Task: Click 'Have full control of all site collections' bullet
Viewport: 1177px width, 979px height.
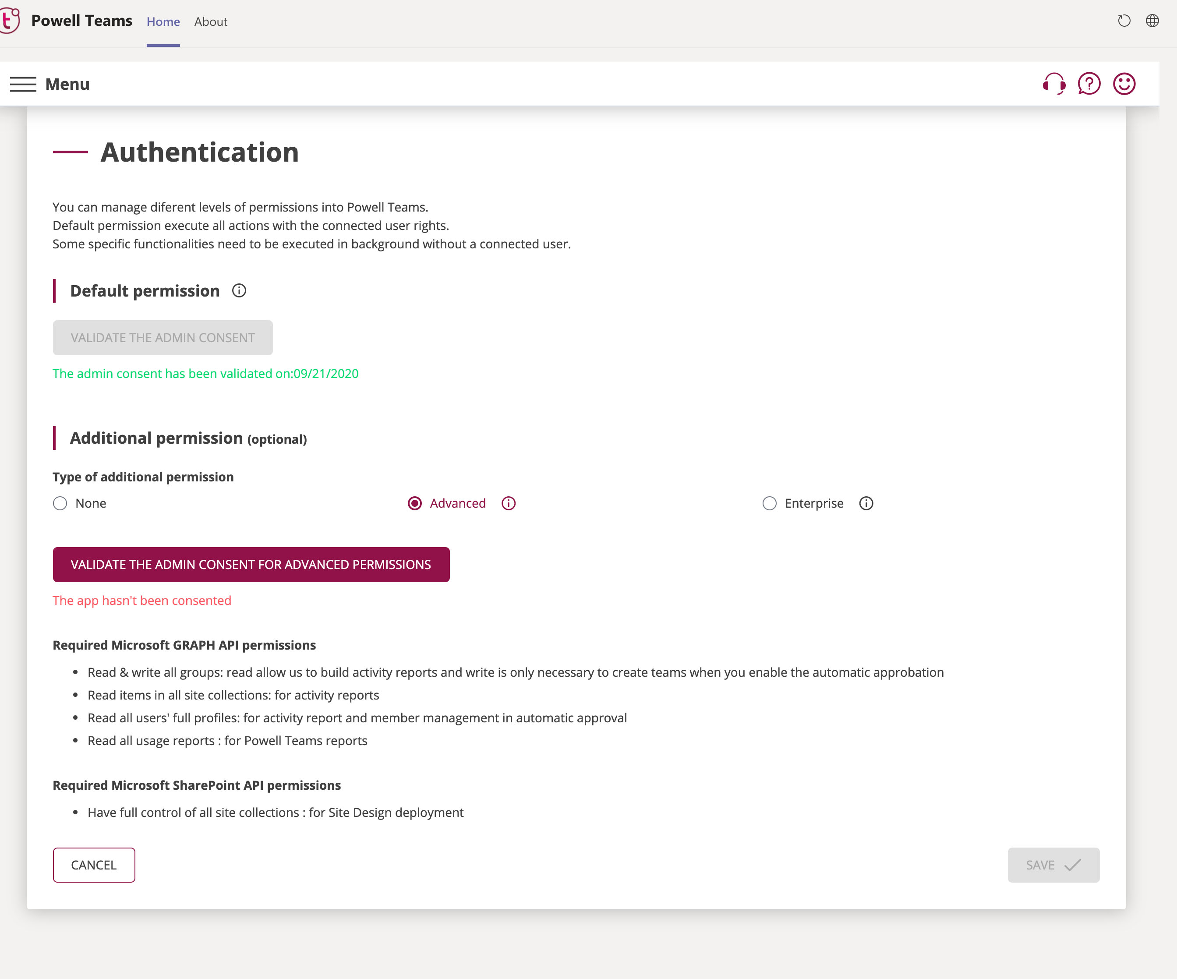Action: 276,813
